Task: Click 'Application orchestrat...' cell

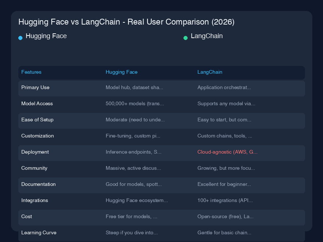Action: 224,88
